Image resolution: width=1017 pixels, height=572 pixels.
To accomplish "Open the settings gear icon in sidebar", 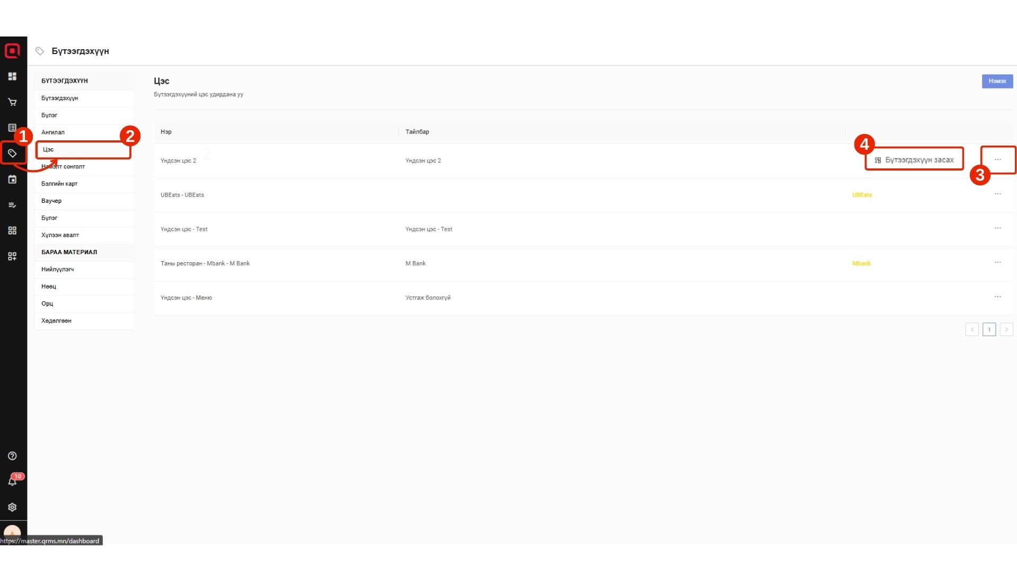I will (12, 507).
